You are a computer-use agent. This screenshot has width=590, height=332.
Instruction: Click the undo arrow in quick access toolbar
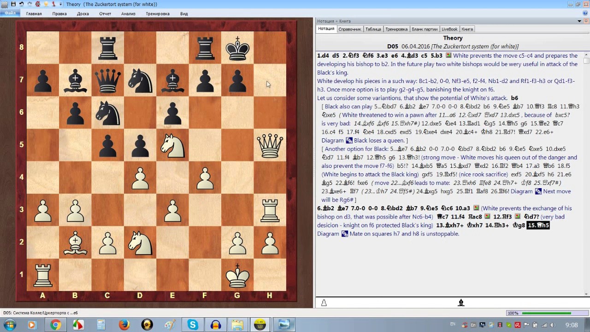point(21,4)
